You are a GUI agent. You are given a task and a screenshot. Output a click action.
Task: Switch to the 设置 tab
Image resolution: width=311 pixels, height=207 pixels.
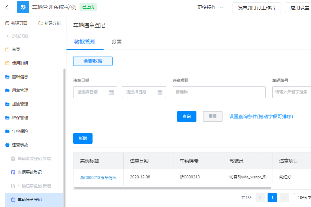[x=117, y=42]
